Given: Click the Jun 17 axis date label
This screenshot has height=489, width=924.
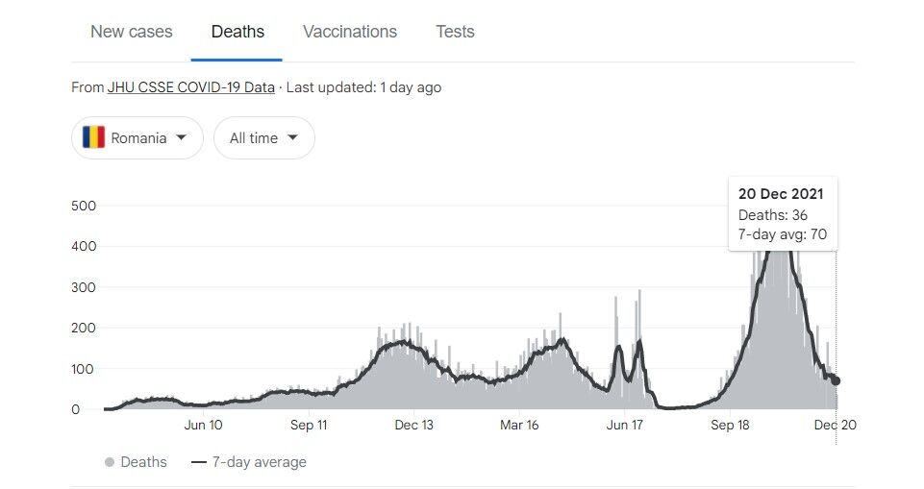Looking at the screenshot, I should tap(624, 425).
